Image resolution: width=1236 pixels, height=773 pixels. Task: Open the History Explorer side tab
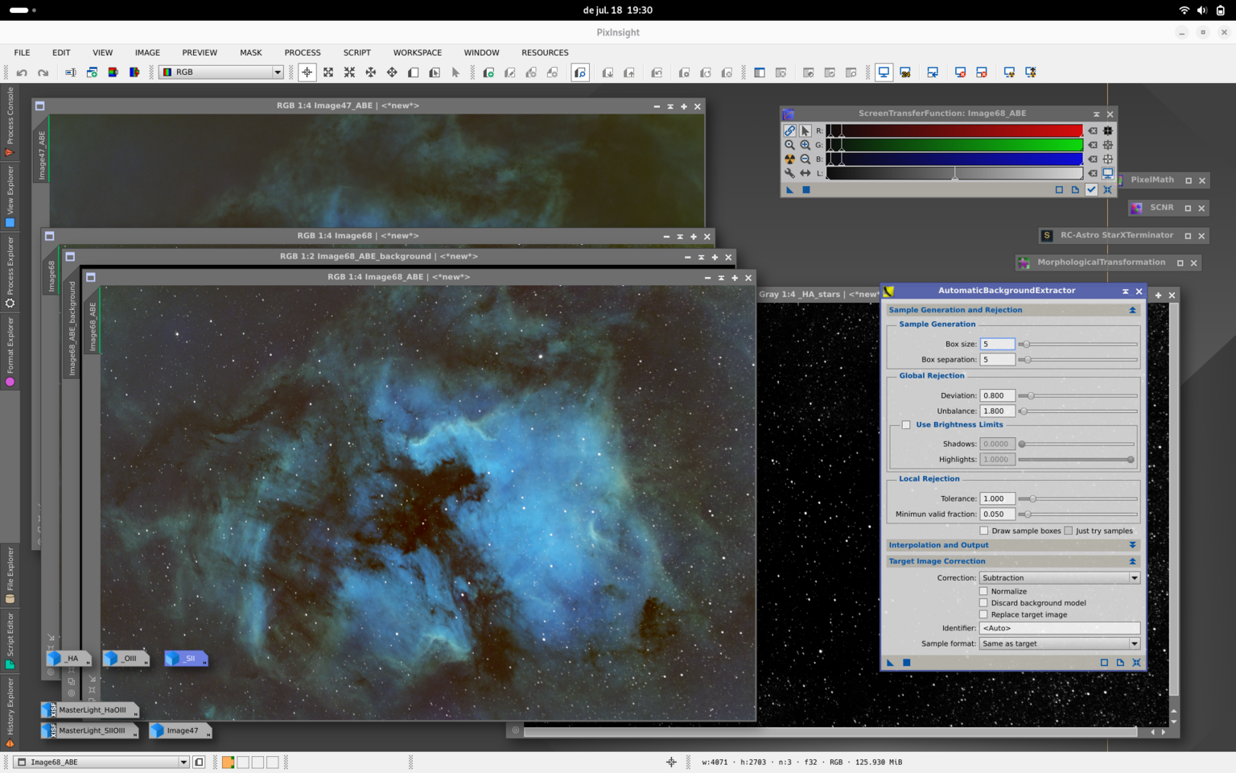tap(10, 712)
